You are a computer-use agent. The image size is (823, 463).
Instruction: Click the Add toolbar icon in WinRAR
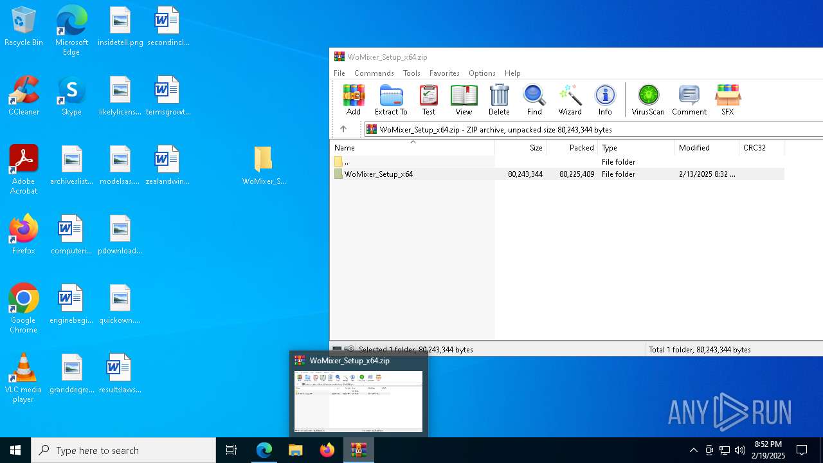coord(354,100)
